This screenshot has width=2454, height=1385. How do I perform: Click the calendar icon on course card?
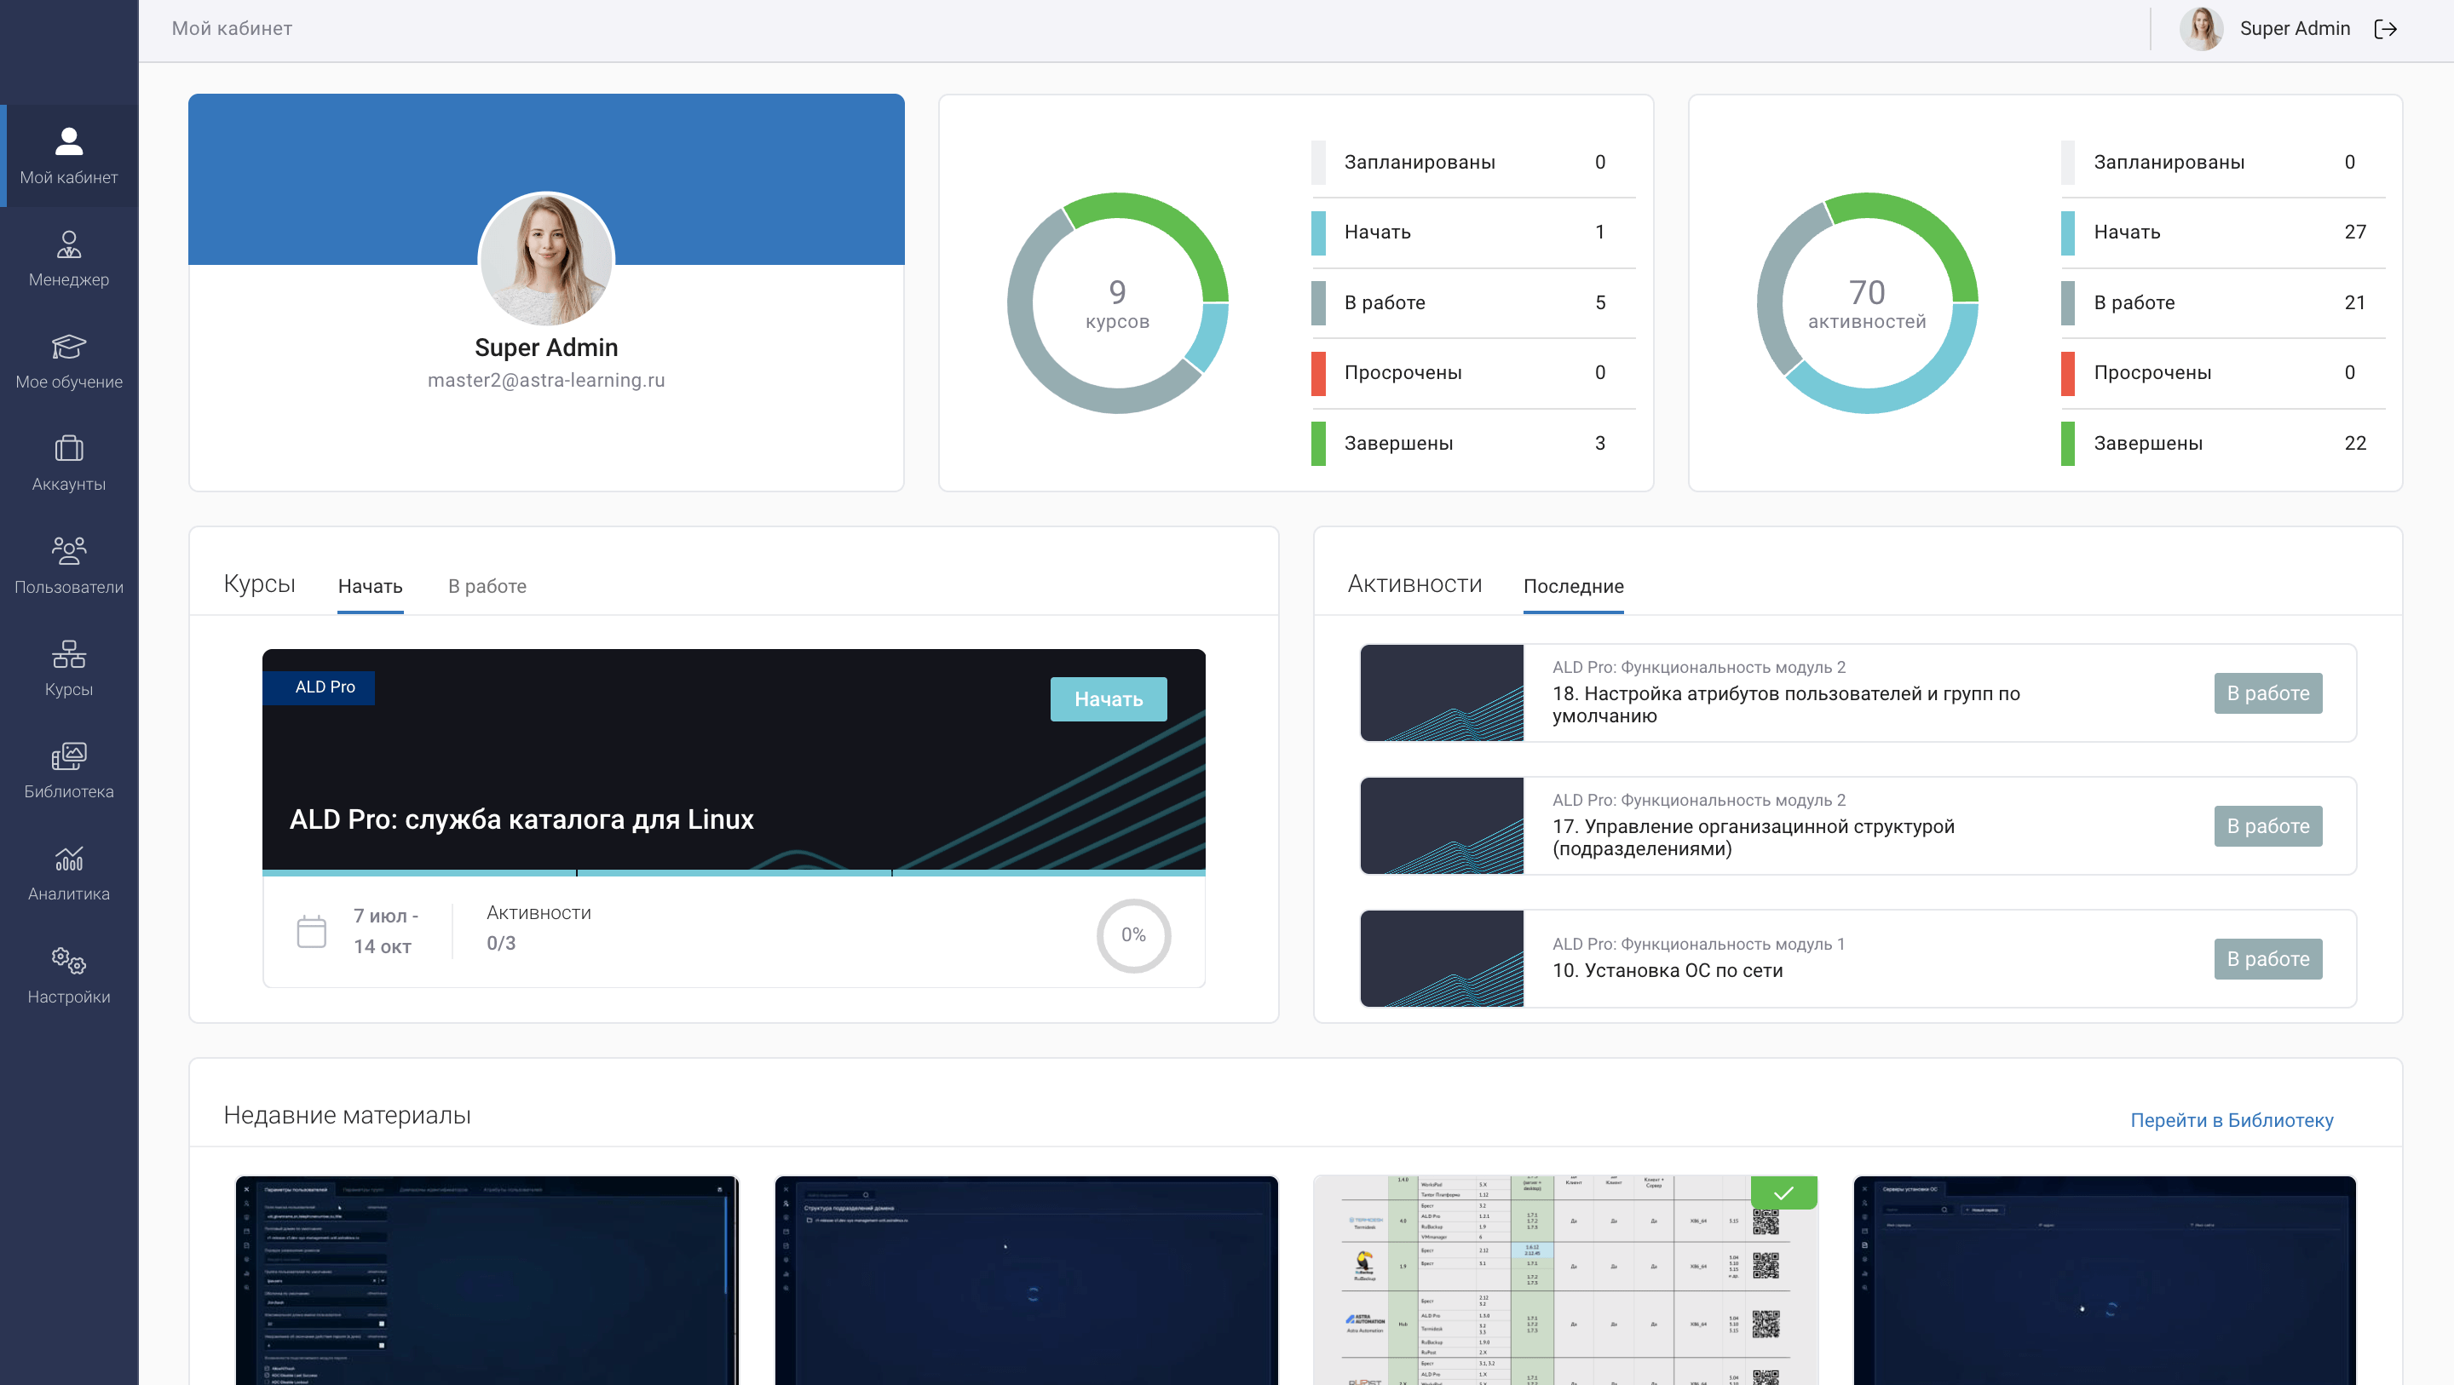click(312, 932)
